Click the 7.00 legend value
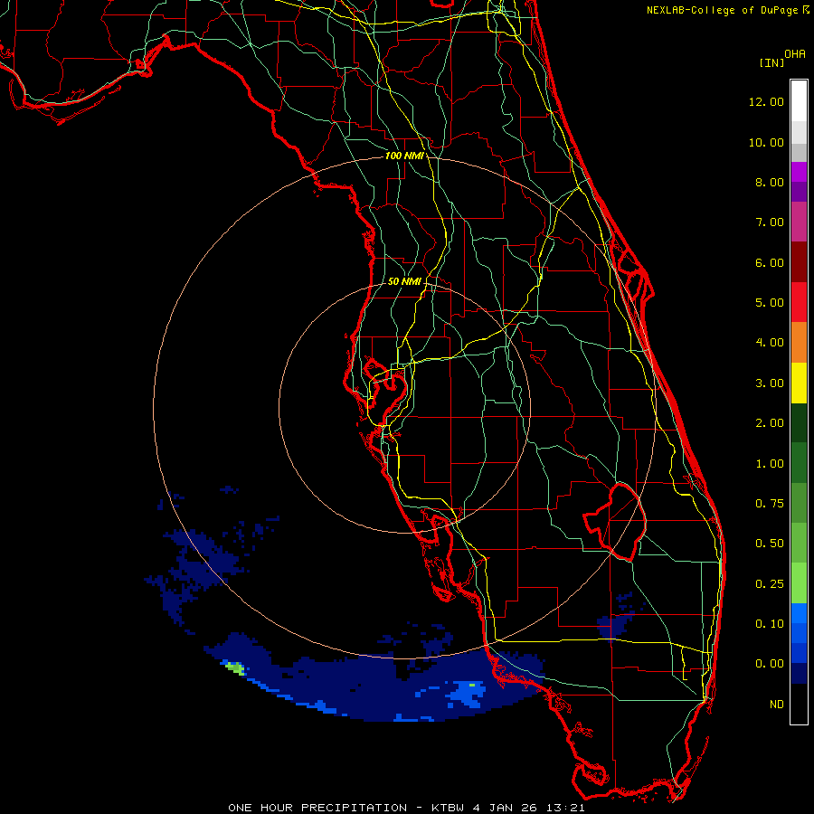 point(770,222)
